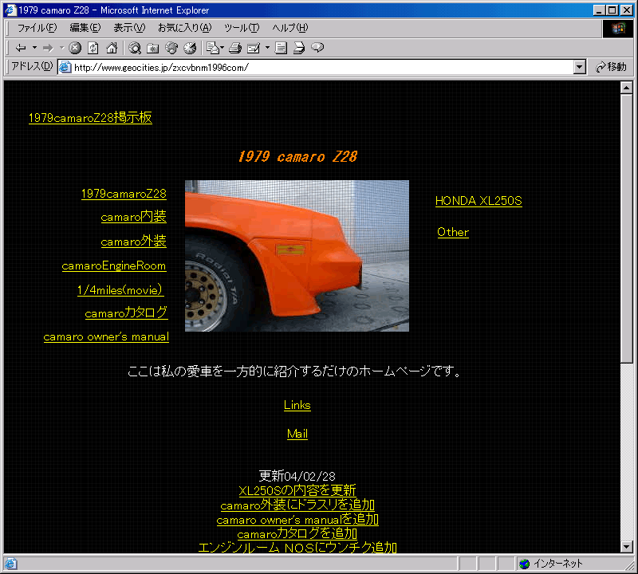Screen dimensions: 638x574
Task: Open the 表示(V) menu
Action: (x=129, y=28)
